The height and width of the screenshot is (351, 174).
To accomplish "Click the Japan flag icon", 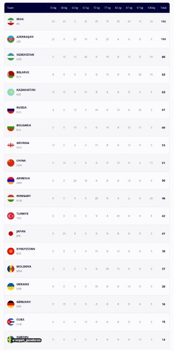I will tap(10, 234).
